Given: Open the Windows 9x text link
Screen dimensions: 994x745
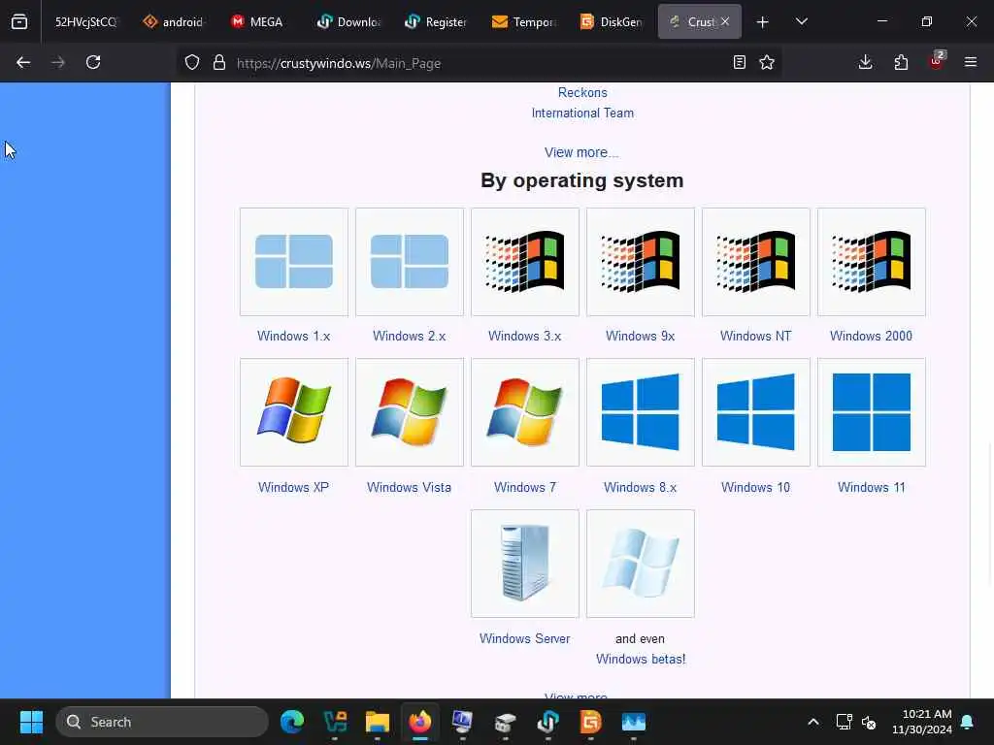Looking at the screenshot, I should [x=641, y=336].
